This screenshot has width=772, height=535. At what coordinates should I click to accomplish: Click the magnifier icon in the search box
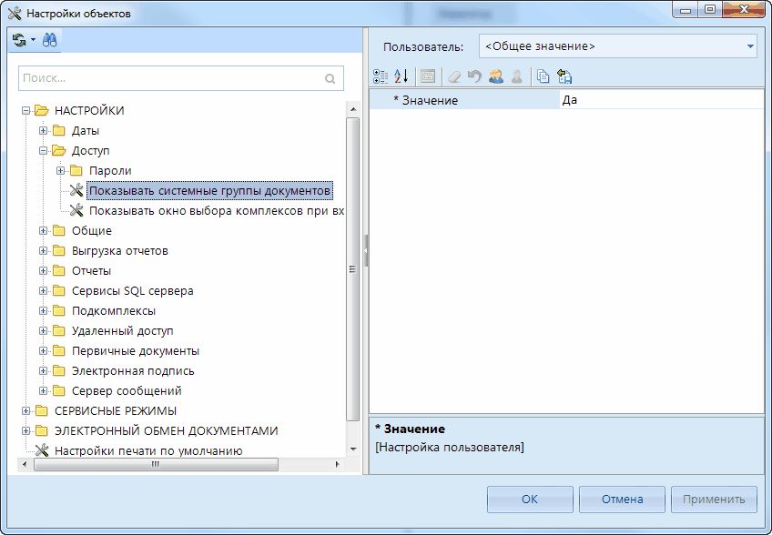[x=330, y=79]
